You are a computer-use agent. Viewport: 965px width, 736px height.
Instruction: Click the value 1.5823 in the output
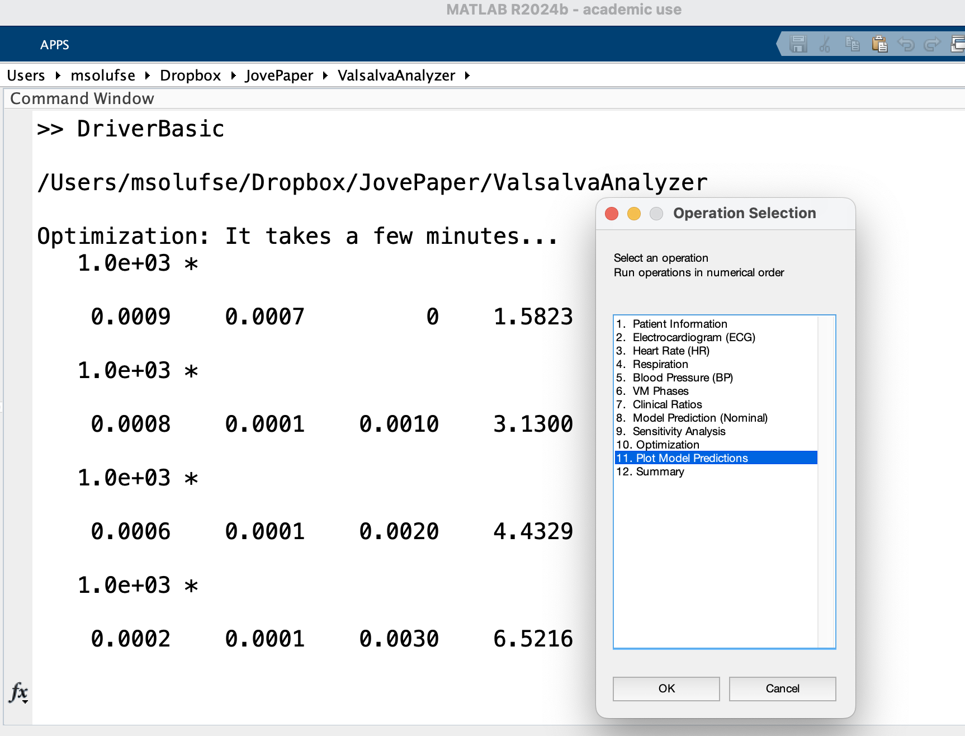533,317
